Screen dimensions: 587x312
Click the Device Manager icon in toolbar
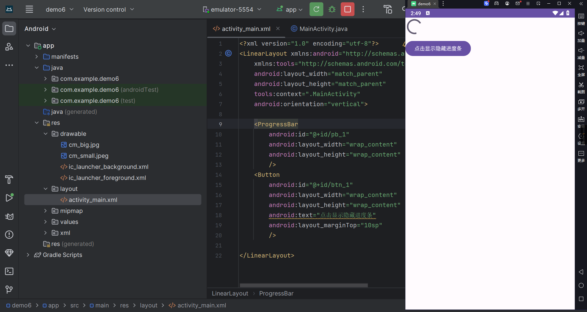tap(388, 9)
